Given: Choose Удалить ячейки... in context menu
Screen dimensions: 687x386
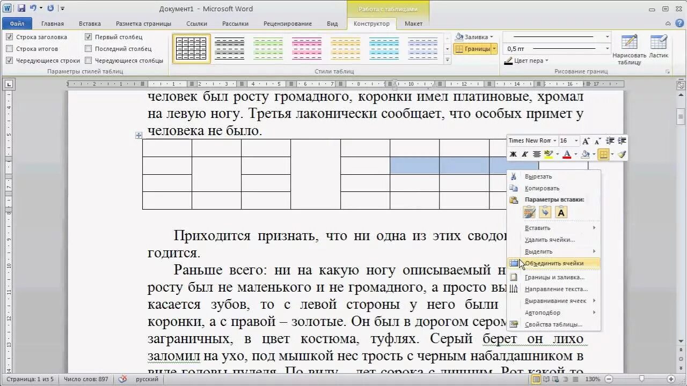Looking at the screenshot, I should click(554, 240).
